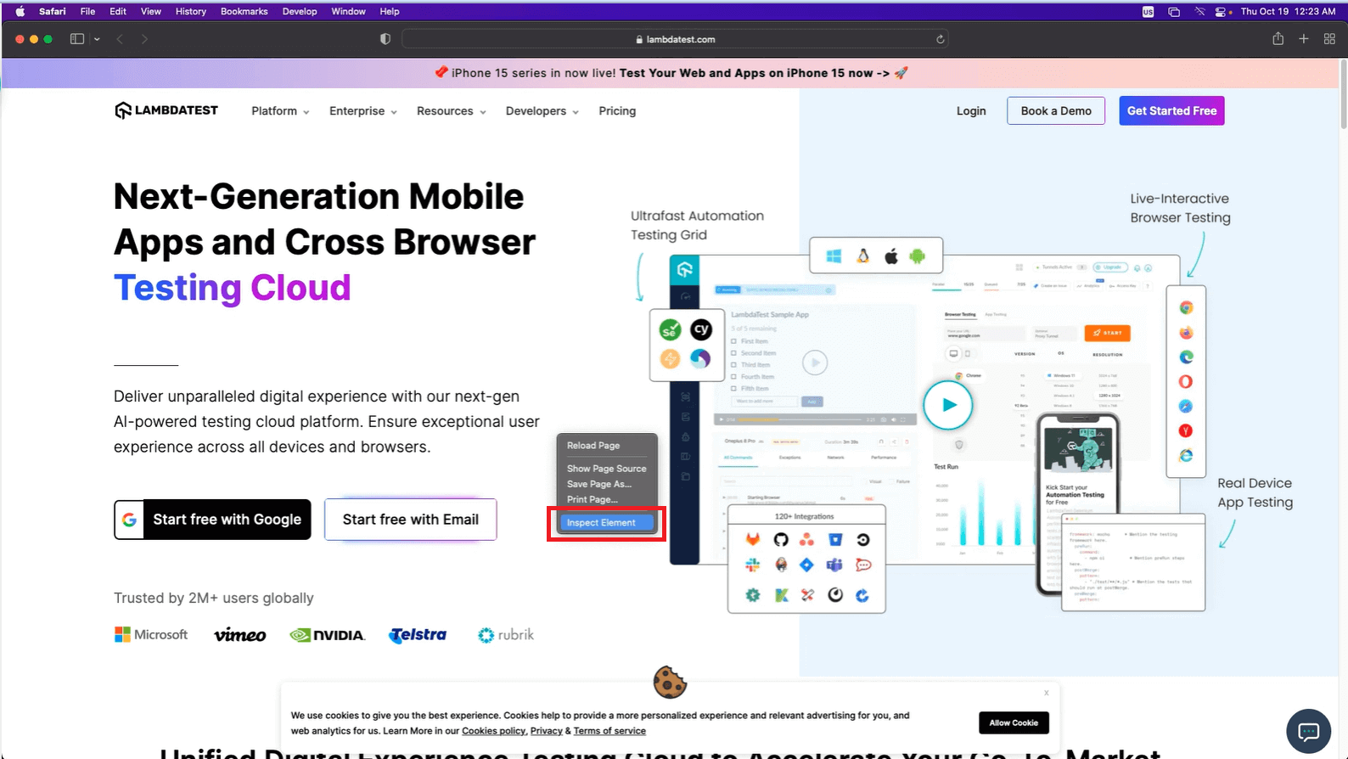Click Book a Demo button
This screenshot has width=1348, height=759.
(x=1056, y=111)
